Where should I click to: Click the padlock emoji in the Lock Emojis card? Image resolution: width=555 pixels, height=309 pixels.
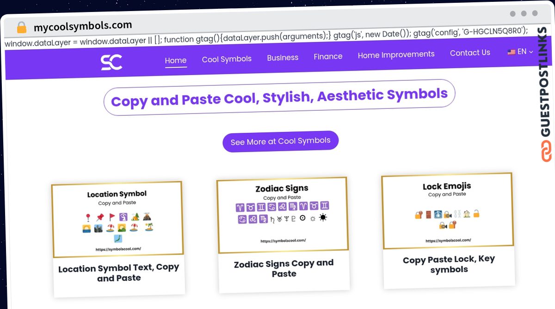coord(418,214)
